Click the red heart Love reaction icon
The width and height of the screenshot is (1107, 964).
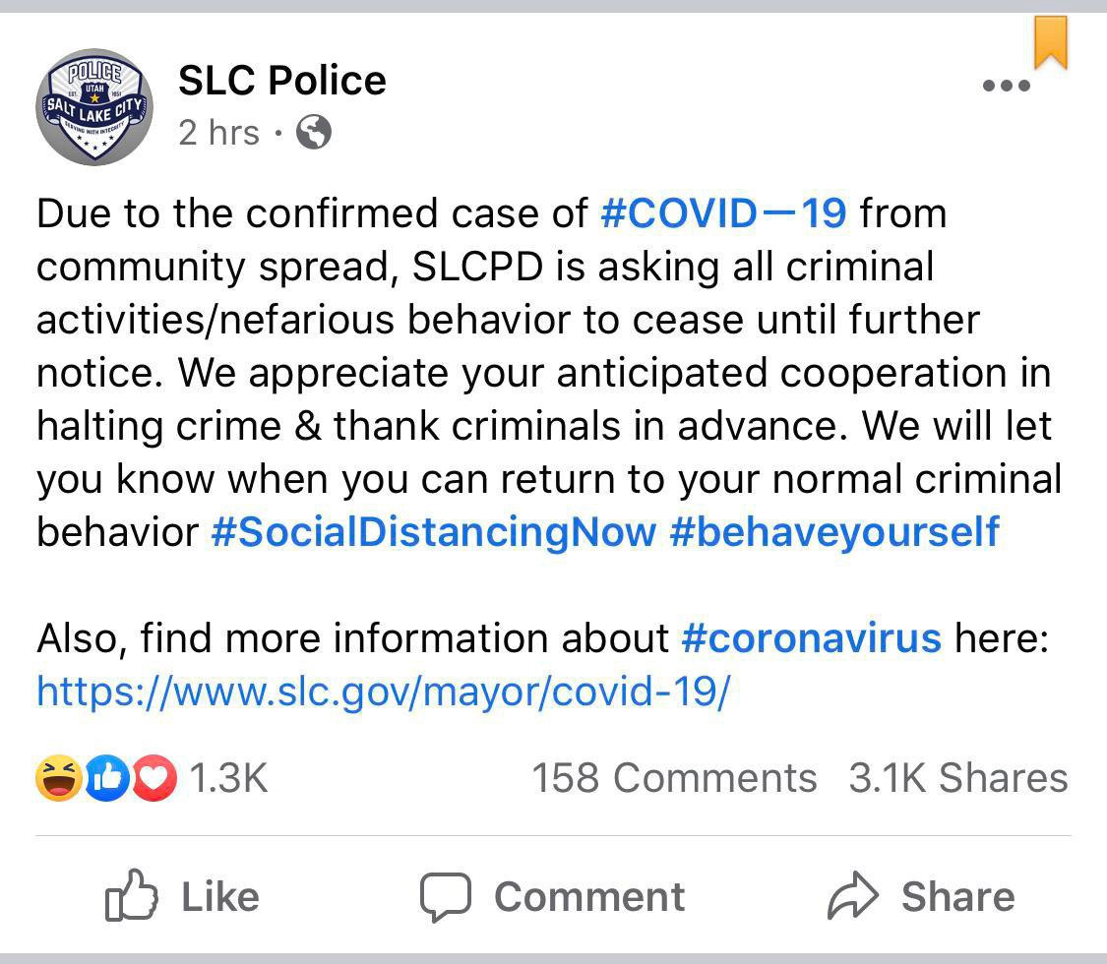point(154,779)
